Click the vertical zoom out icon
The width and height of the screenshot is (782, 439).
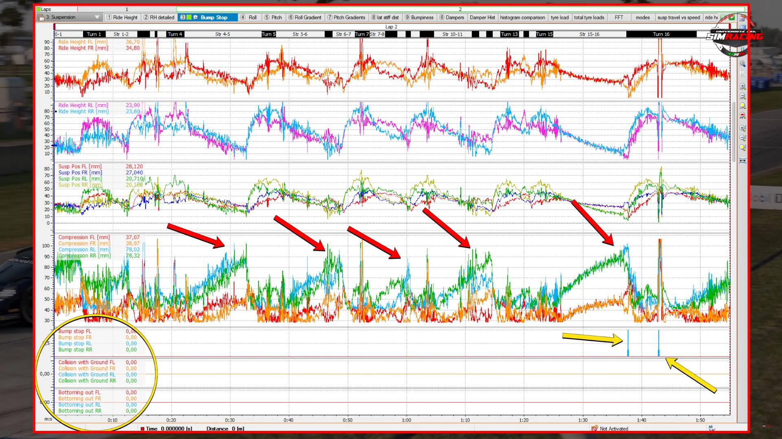point(742,138)
